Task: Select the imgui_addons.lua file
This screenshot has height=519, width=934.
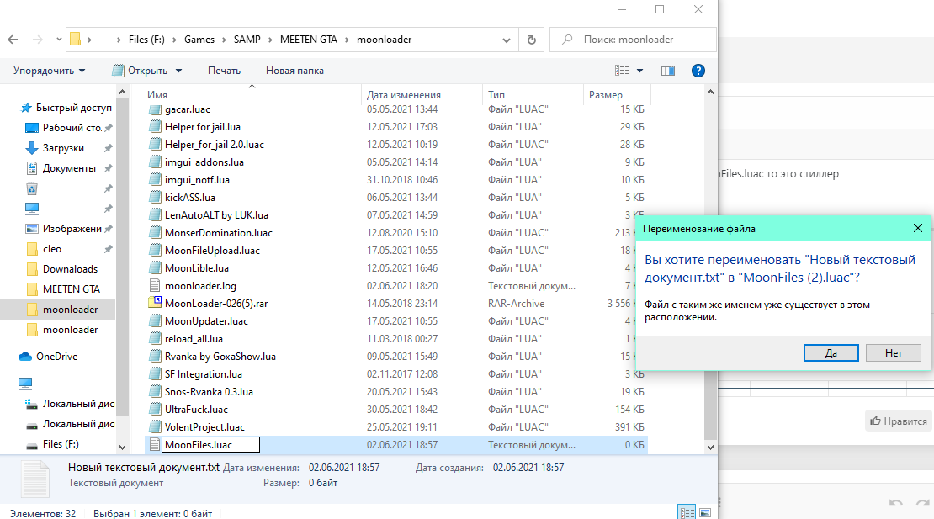Action: pyautogui.click(x=204, y=162)
